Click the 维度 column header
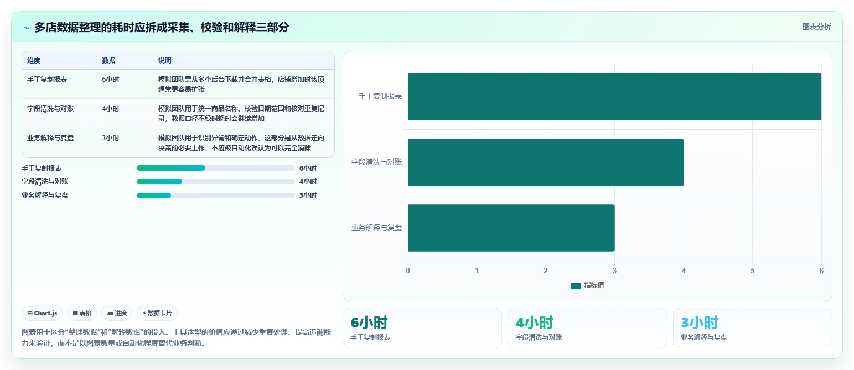 click(34, 61)
